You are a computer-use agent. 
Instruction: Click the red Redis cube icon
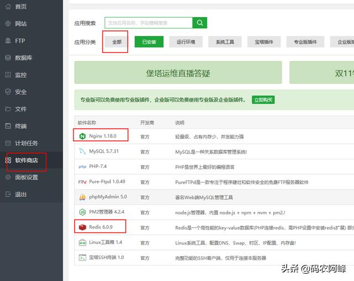(x=82, y=227)
